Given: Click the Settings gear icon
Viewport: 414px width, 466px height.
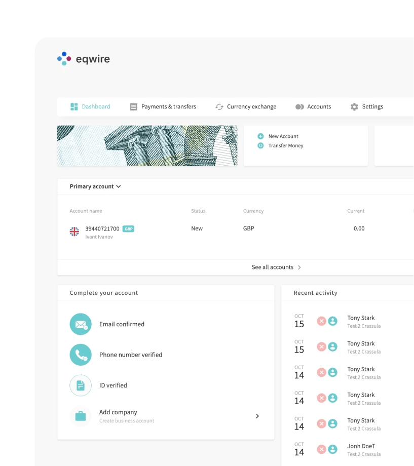Looking at the screenshot, I should coord(354,107).
